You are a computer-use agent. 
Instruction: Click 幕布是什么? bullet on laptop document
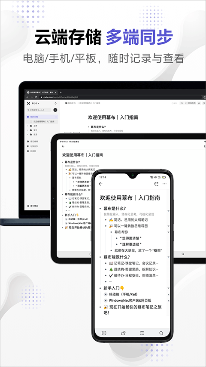pos(98,126)
